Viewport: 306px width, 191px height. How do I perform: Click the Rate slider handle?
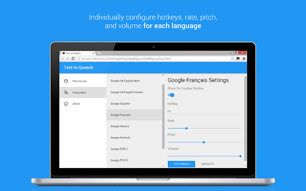click(186, 128)
